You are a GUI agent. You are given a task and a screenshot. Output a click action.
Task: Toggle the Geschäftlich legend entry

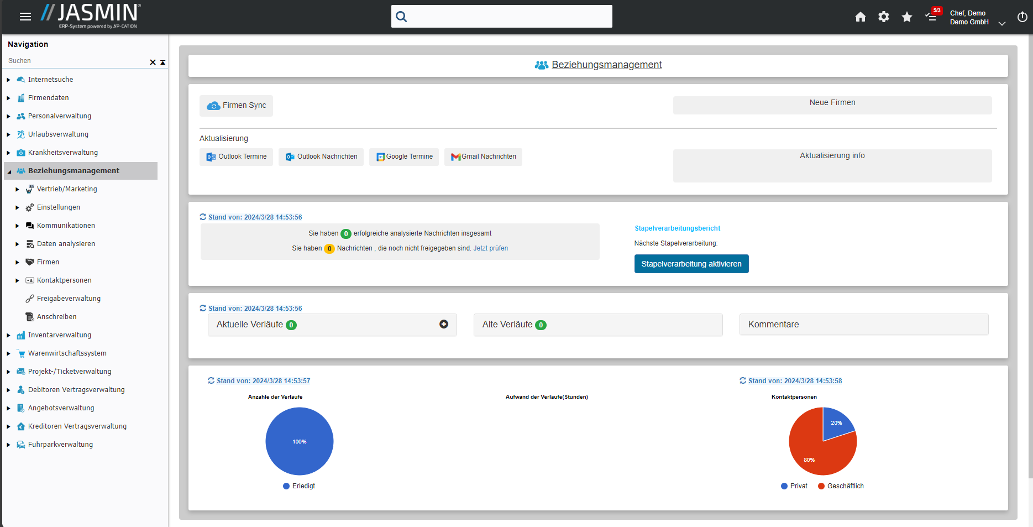(x=841, y=486)
